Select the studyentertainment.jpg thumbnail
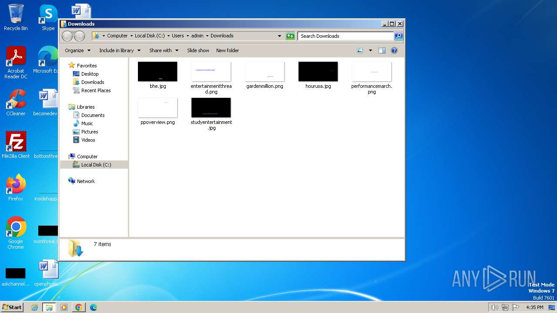This screenshot has height=313, width=557. pos(211,108)
